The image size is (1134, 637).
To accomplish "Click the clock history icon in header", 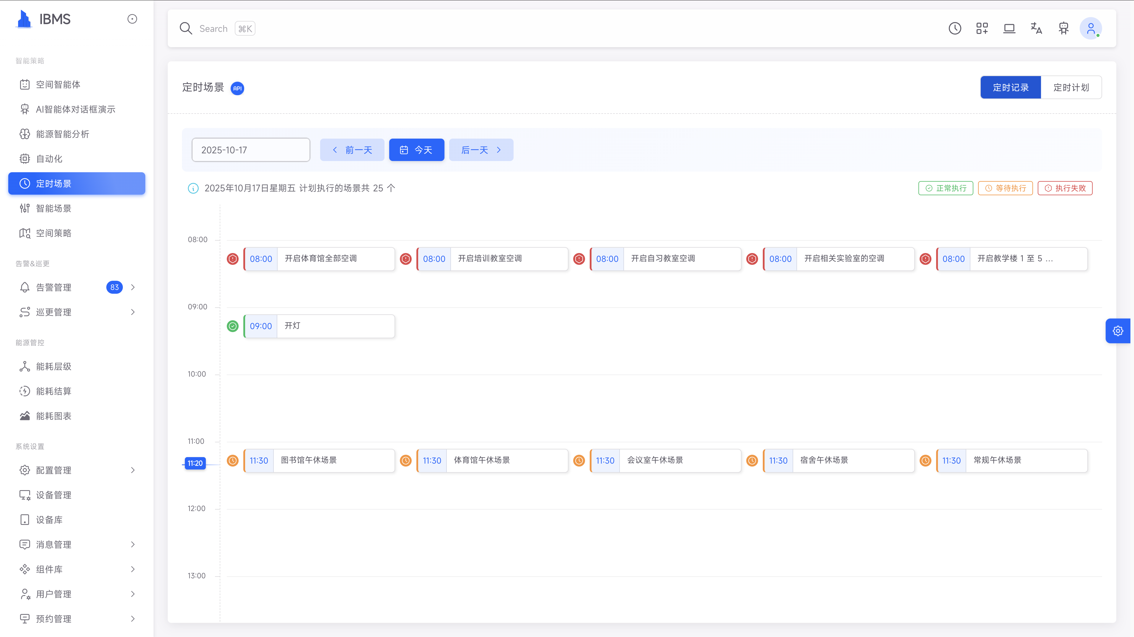I will tap(955, 29).
